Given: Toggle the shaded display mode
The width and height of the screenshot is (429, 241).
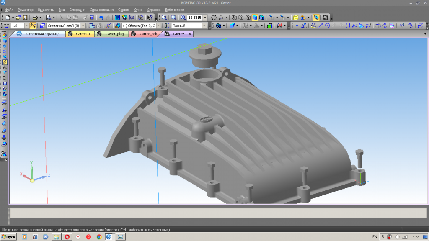Looking at the screenshot, I should click(x=255, y=18).
